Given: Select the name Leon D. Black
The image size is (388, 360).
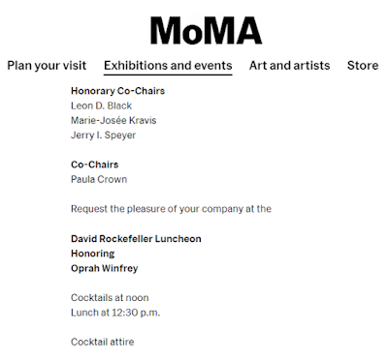Looking at the screenshot, I should coord(101,105).
